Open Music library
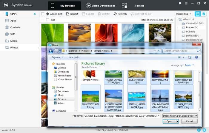 click(x=59, y=95)
